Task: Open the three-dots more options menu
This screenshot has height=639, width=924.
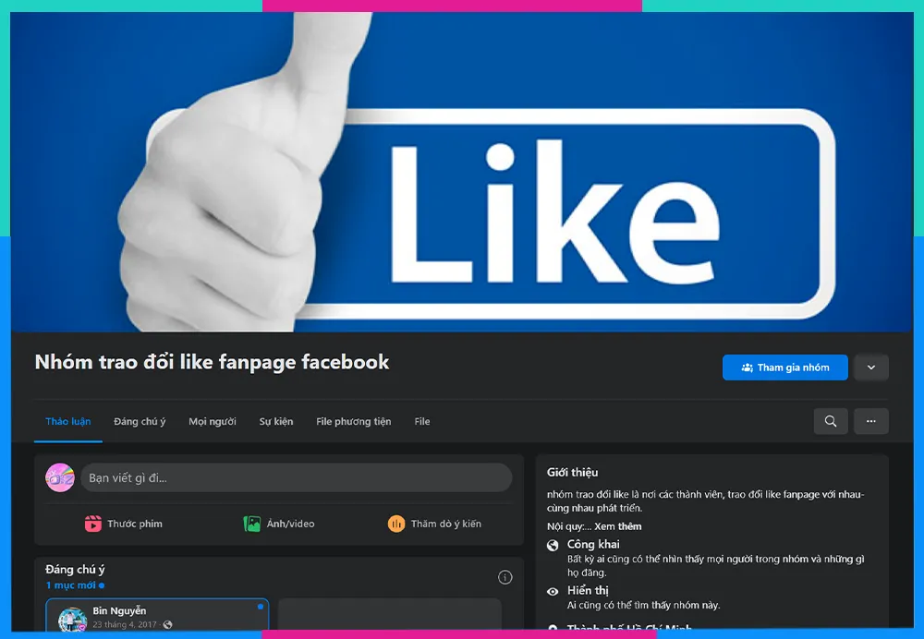Action: tap(871, 421)
